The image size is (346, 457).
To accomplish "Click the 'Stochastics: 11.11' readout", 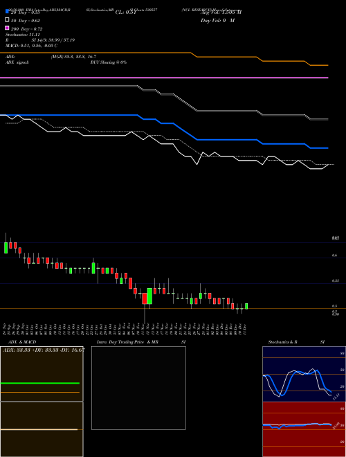I will 23,35.
